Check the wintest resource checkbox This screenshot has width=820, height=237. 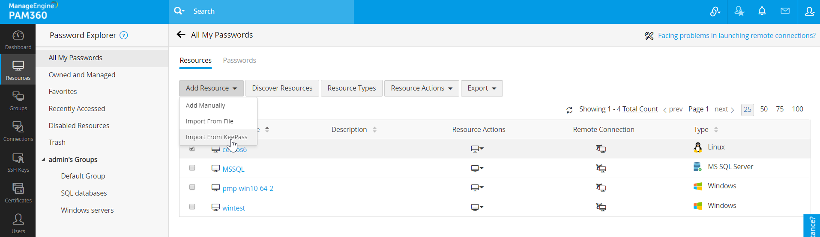click(192, 207)
